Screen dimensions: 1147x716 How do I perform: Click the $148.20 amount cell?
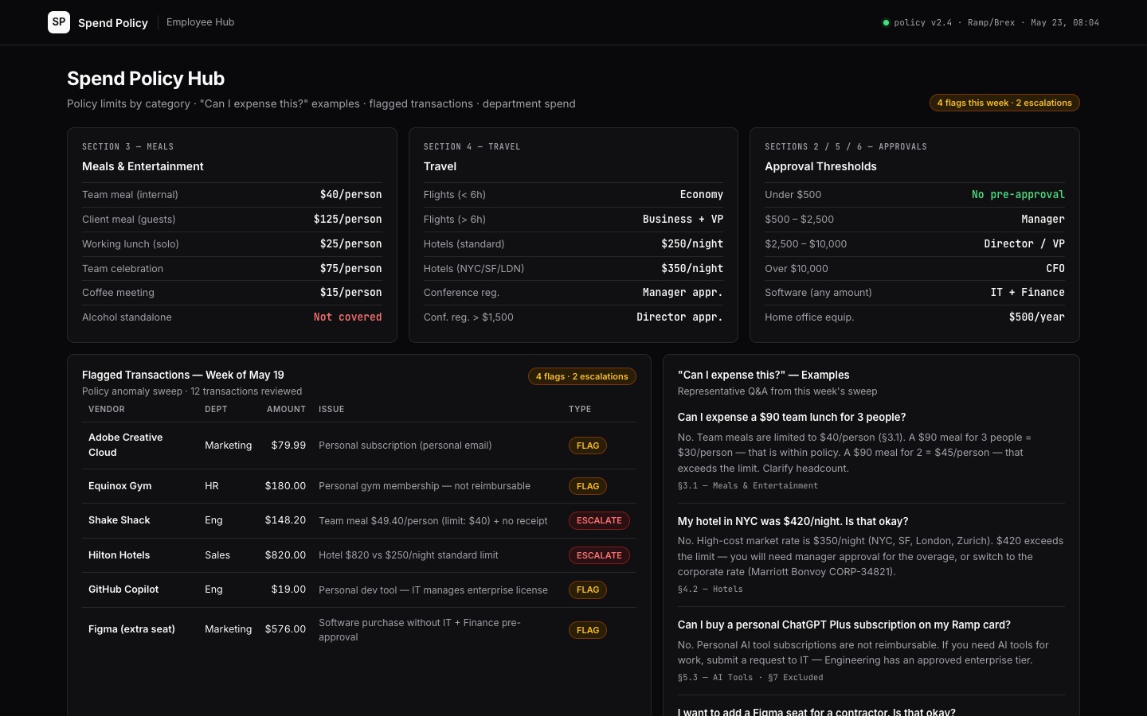[x=285, y=520]
